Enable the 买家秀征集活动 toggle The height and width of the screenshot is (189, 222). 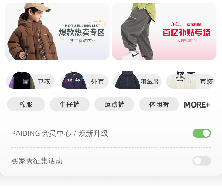(202, 161)
